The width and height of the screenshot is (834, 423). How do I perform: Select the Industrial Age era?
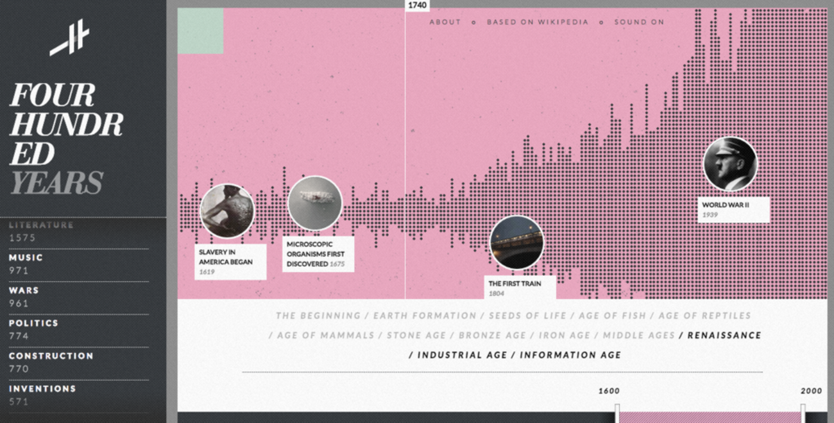pyautogui.click(x=462, y=355)
